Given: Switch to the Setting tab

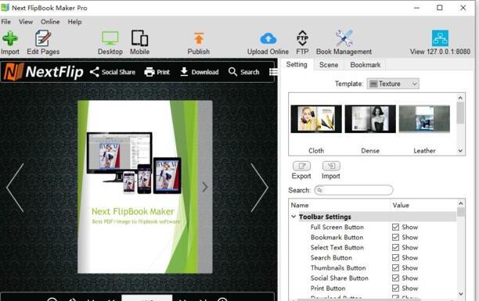Looking at the screenshot, I should pos(297,64).
